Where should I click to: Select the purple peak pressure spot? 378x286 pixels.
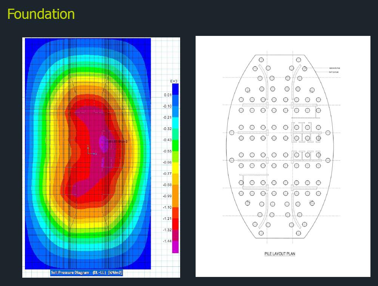tap(102, 142)
